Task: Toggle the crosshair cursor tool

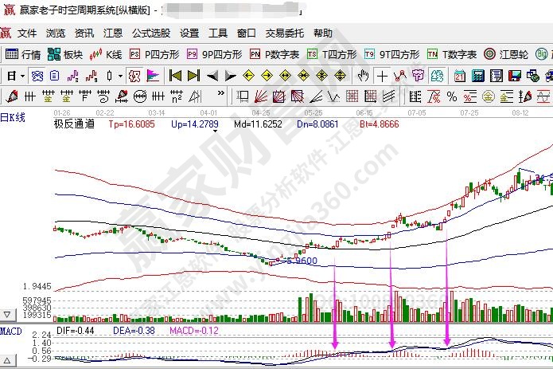Action: click(382, 76)
